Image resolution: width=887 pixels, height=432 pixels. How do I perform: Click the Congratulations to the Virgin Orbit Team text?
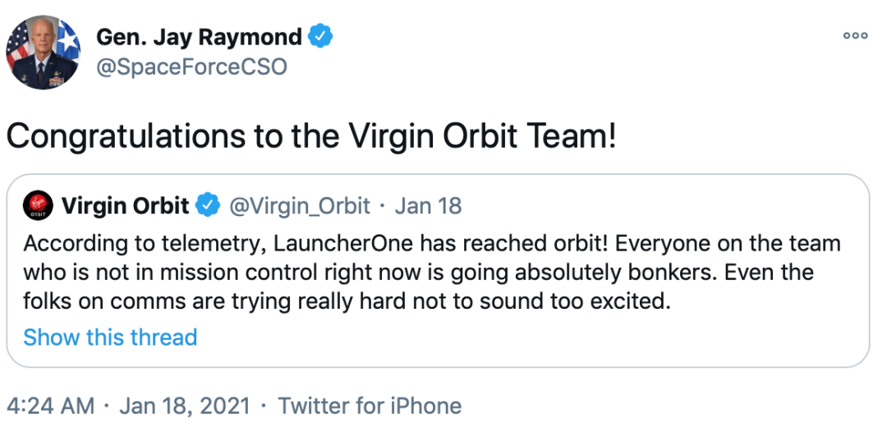pos(310,136)
